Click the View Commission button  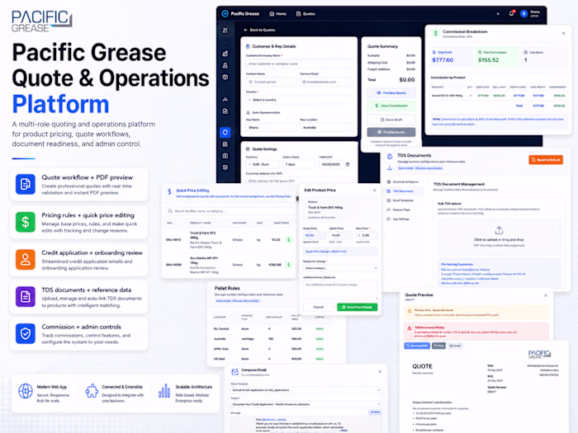[x=391, y=106]
